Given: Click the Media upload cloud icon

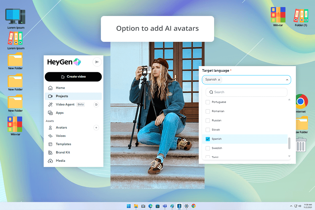Looking at the screenshot, I should [x=50, y=161].
